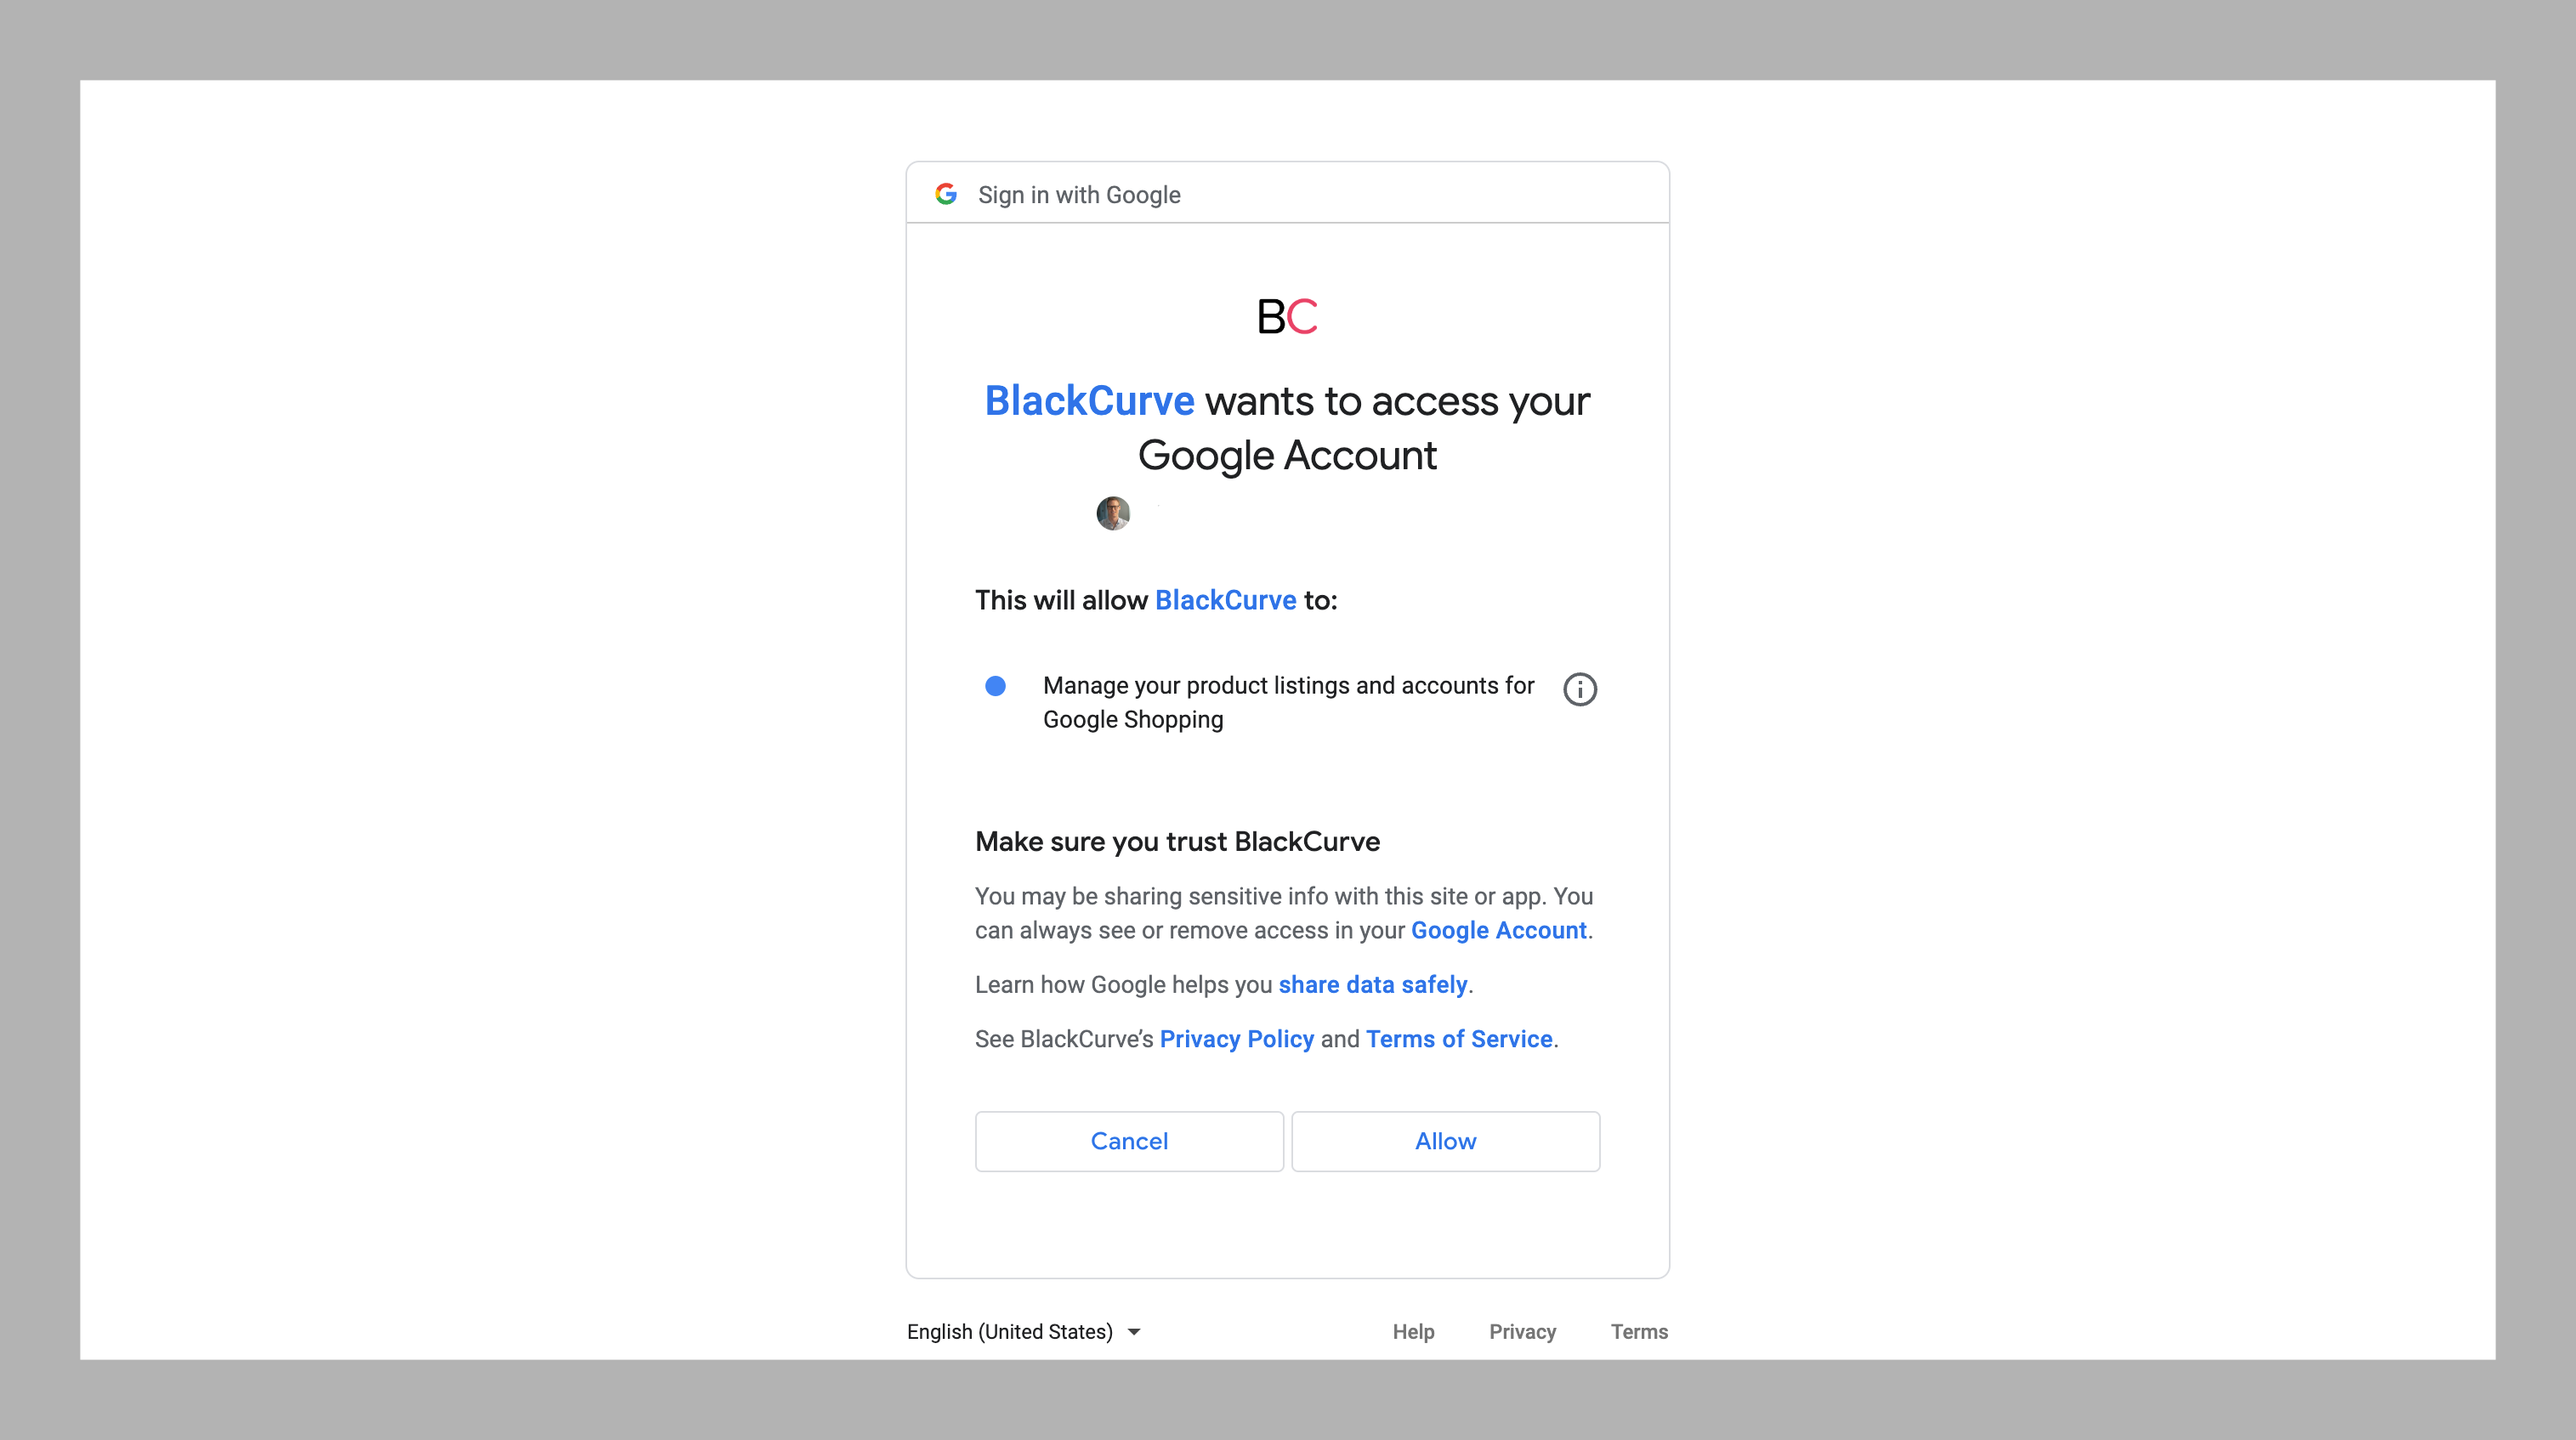The width and height of the screenshot is (2576, 1440).
Task: Click BlackCurve's Privacy Policy link
Action: pyautogui.click(x=1235, y=1039)
